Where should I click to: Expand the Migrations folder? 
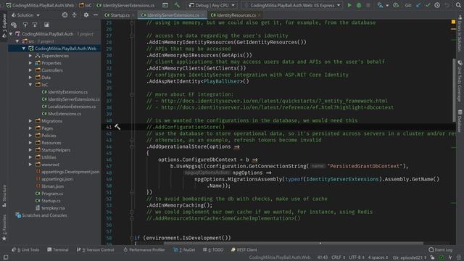30,121
